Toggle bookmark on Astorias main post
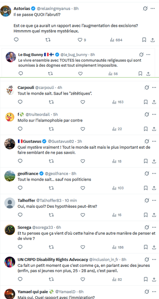The image size is (159, 299). [x=144, y=40]
